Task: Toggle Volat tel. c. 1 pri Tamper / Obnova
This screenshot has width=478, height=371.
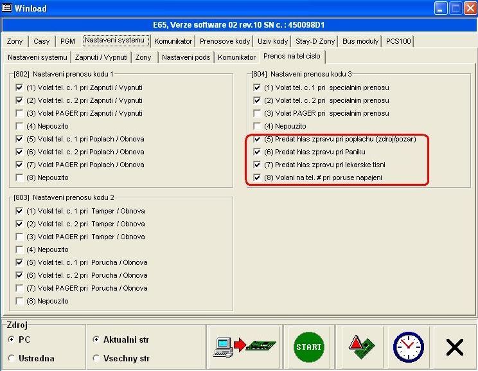Action: tap(19, 211)
